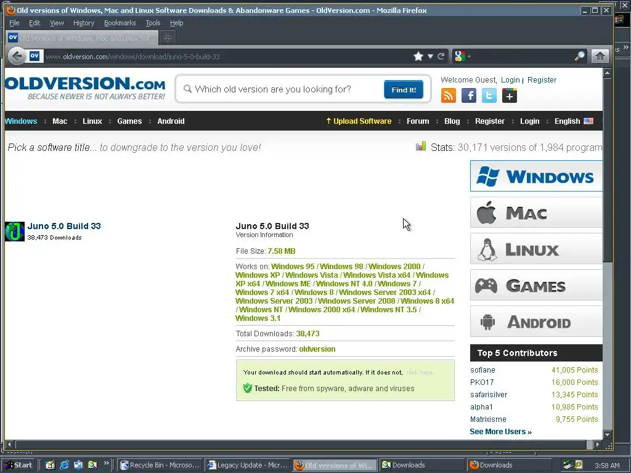631x473 pixels.
Task: Go to the Linux nav item
Action: 92,121
